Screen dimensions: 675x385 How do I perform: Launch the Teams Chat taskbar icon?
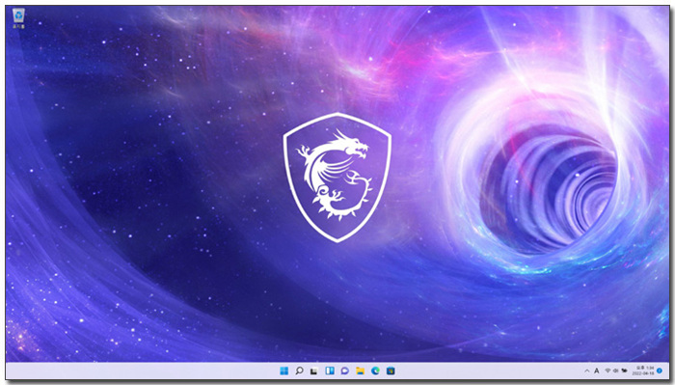[345, 371]
